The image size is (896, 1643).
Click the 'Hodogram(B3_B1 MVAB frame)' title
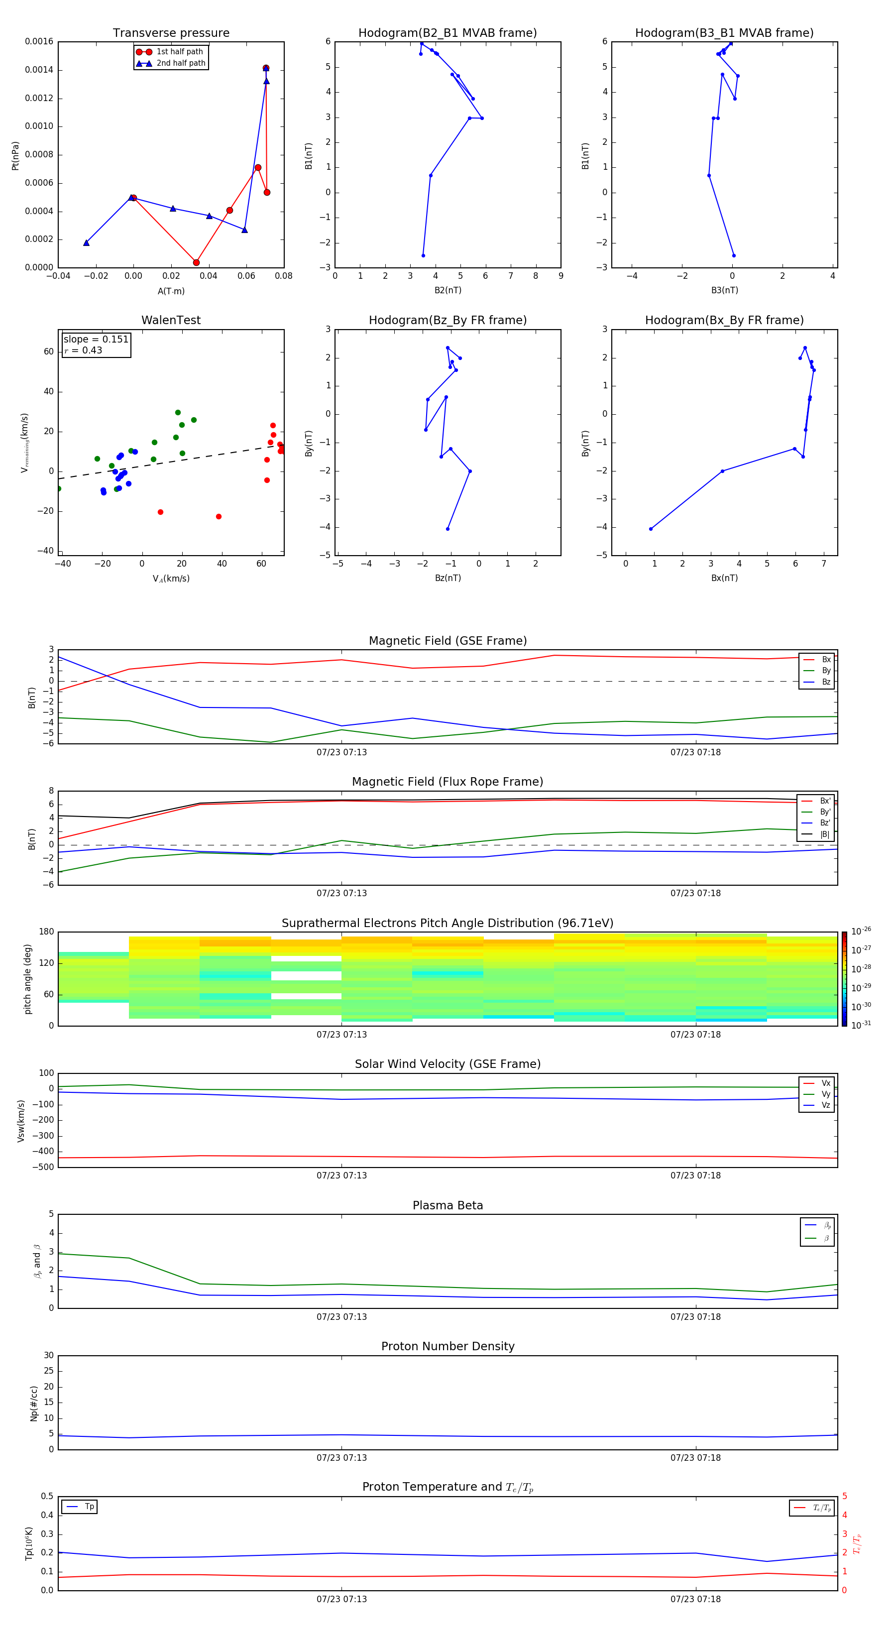[724, 33]
